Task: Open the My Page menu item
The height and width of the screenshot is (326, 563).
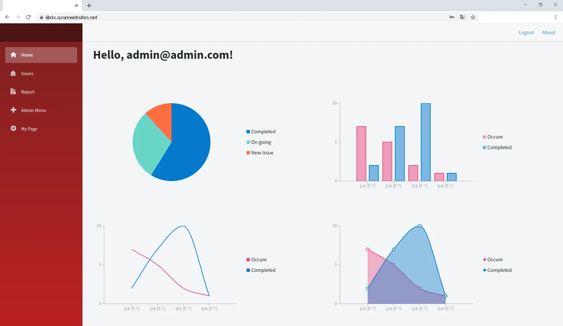Action: click(41, 129)
